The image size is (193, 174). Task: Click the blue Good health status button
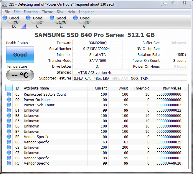(20, 54)
